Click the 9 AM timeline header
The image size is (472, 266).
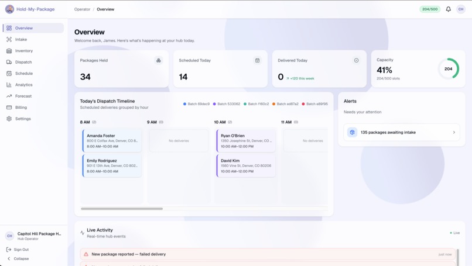(155, 122)
